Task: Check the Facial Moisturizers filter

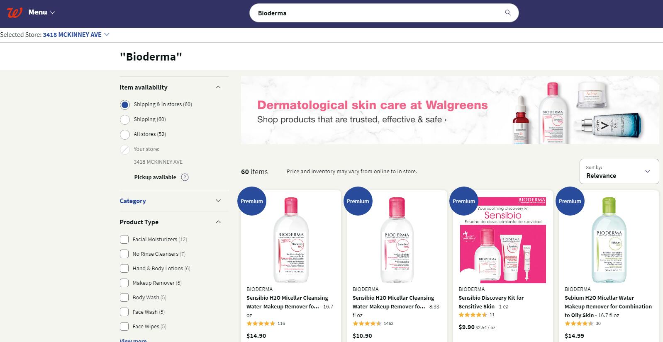Action: pos(124,240)
